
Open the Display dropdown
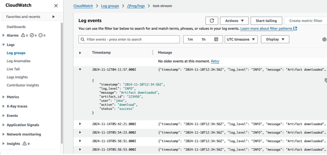(275, 39)
